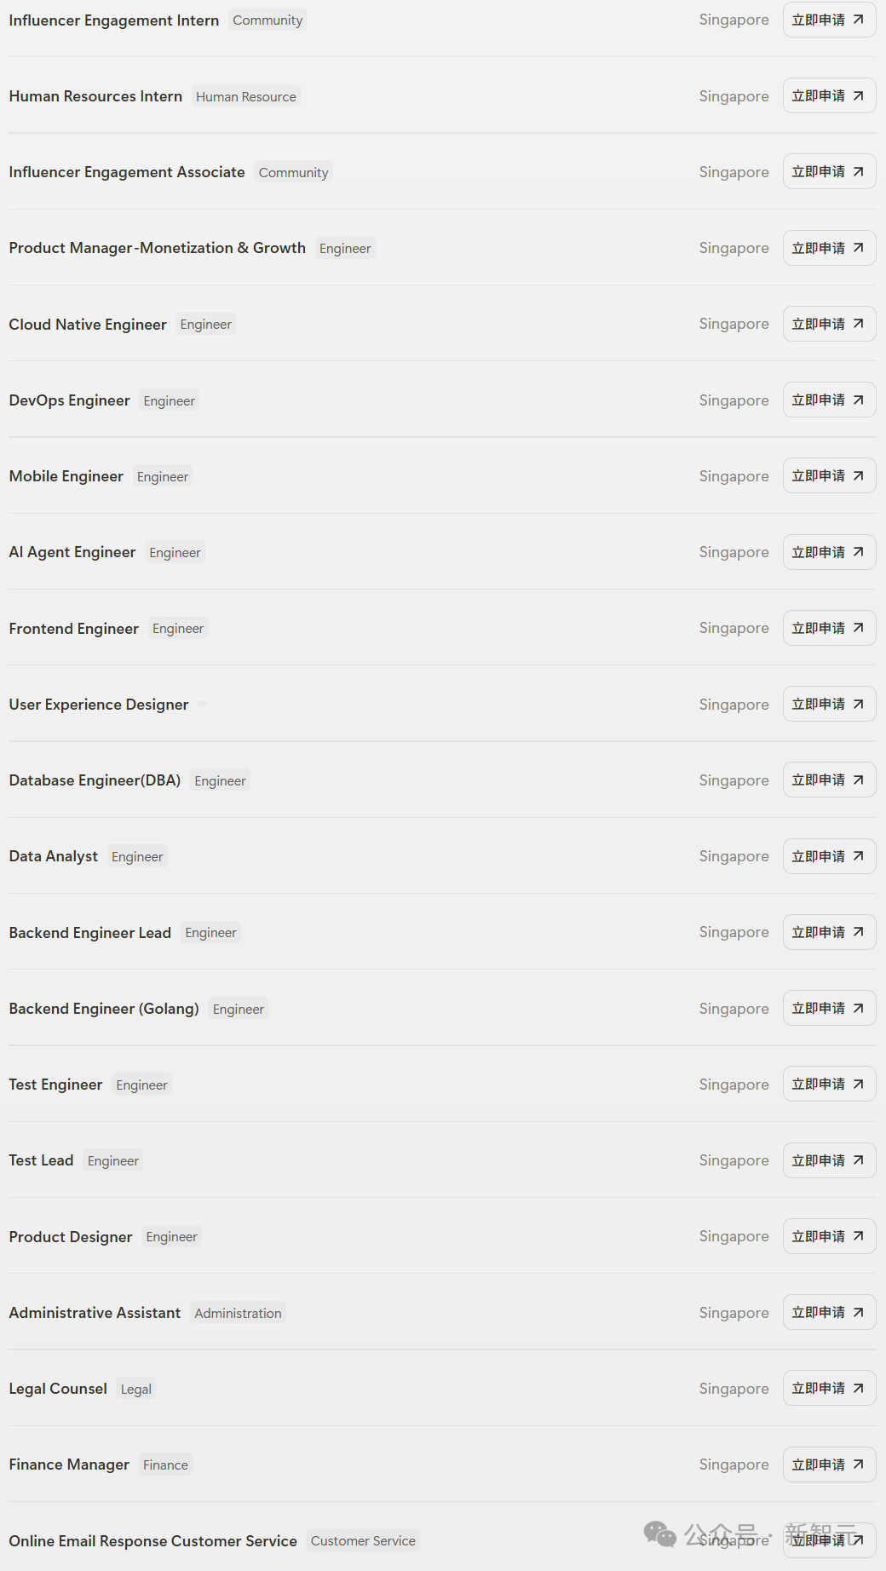Viewport: 886px width, 1571px height.
Task: Select Community tag next to Influencer Engagement Associate
Action: click(293, 172)
